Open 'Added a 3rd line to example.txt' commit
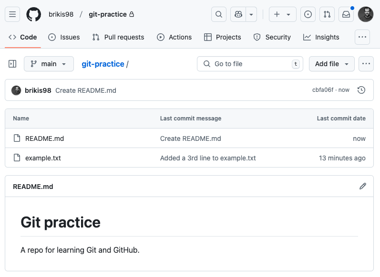380x277 pixels. tap(208, 158)
